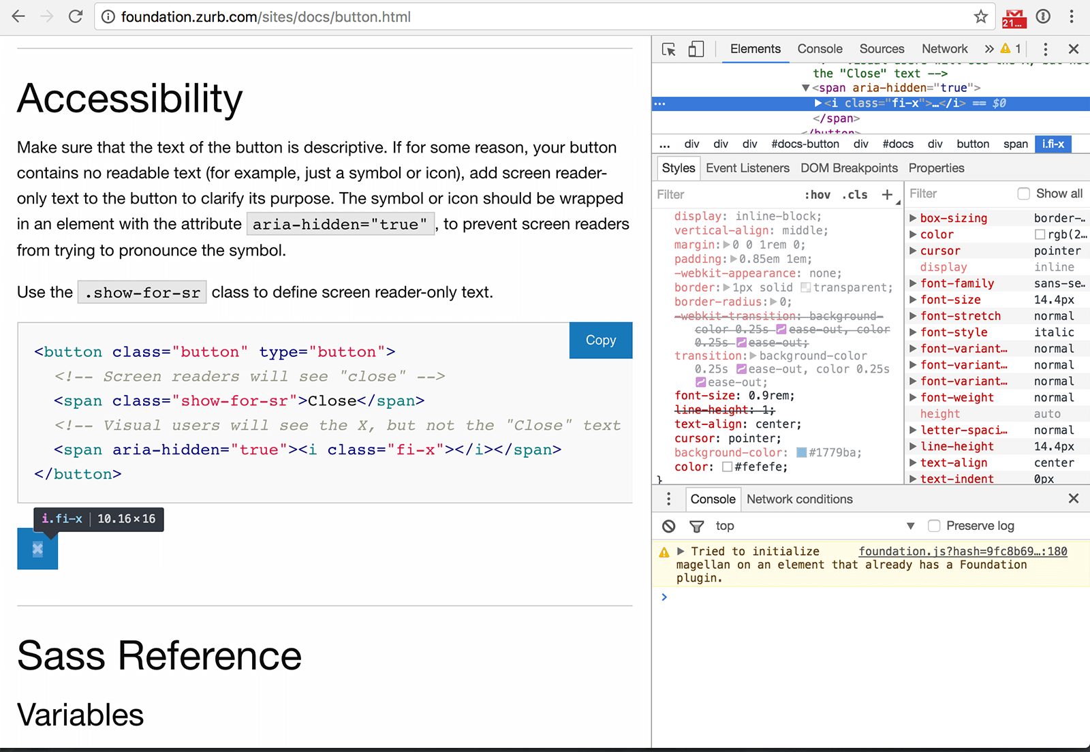Go back to the previous page
The width and height of the screenshot is (1090, 752).
coord(18,16)
